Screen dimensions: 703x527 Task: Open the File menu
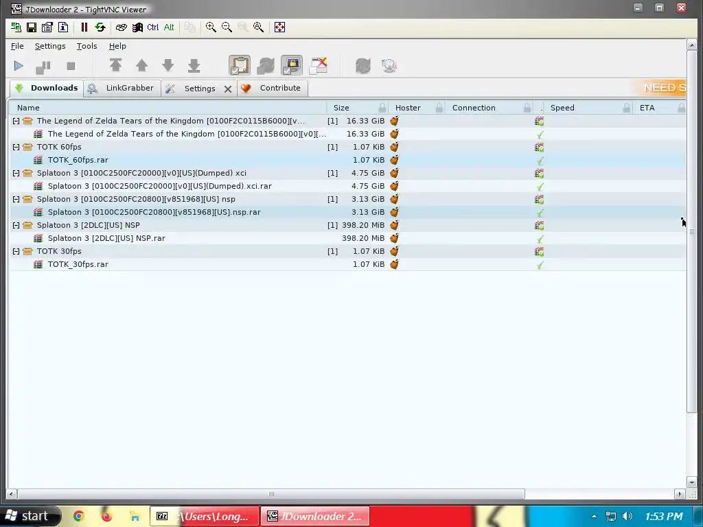pos(17,46)
